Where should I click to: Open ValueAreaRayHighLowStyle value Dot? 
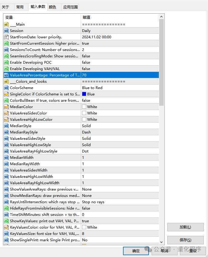(120, 151)
